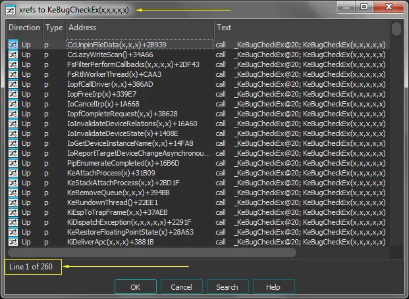The width and height of the screenshot is (409, 299).
Task: Click the xref icon beside IopfCallDriver row
Action: (x=13, y=84)
